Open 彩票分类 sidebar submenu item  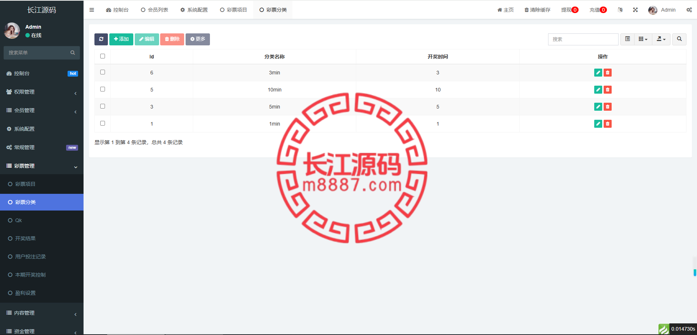coord(42,202)
